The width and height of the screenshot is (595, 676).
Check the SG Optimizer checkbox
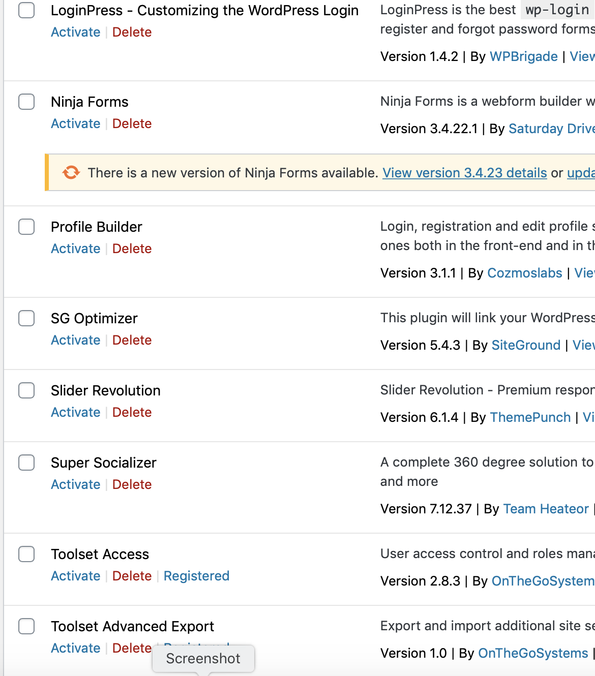pyautogui.click(x=26, y=318)
